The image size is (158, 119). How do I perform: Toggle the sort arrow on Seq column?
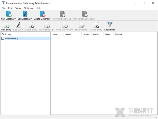(x=61, y=34)
